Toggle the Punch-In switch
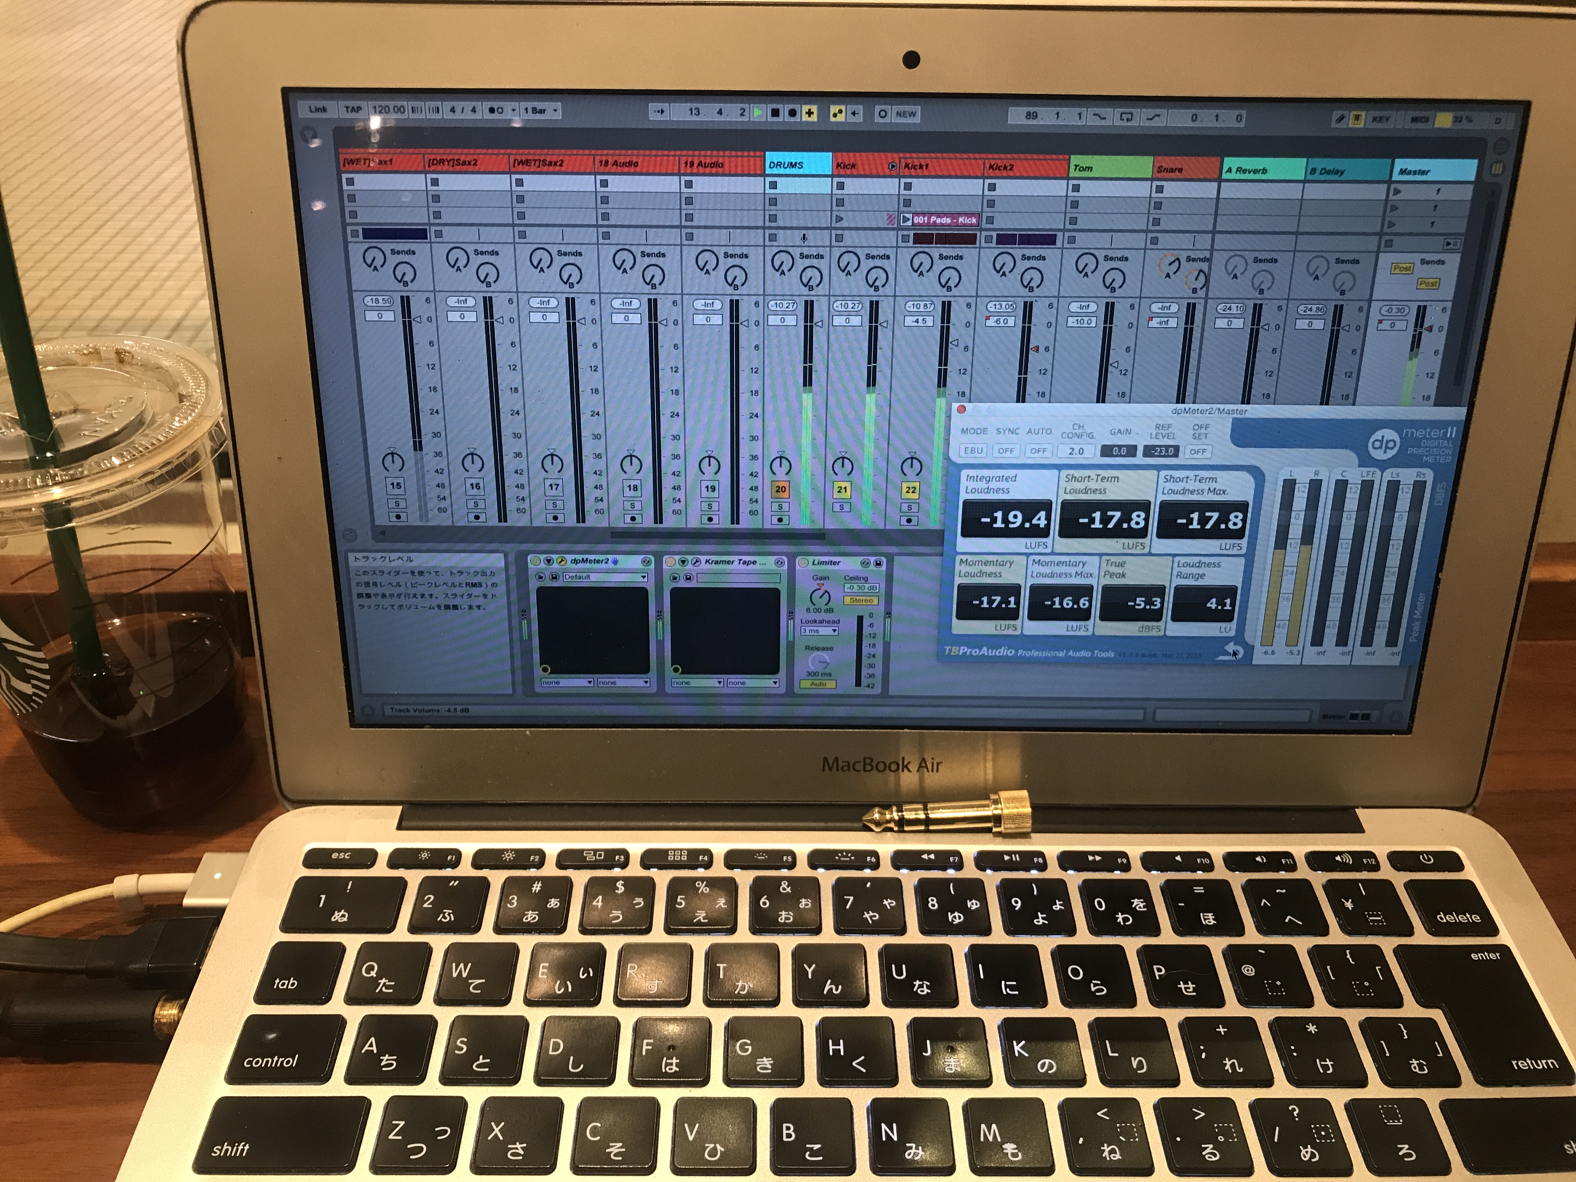The image size is (1576, 1182). tap(1100, 116)
